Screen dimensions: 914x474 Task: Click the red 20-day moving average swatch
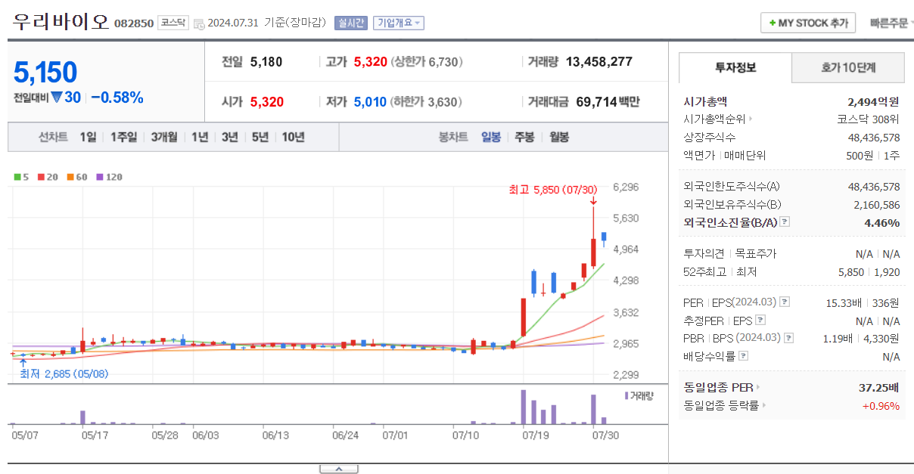coord(40,178)
